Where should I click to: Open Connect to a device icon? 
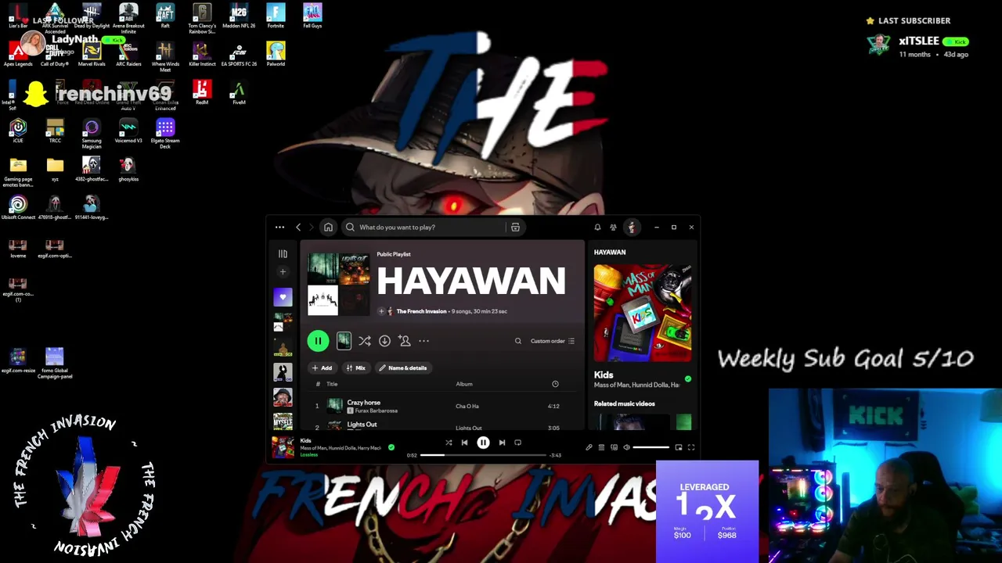[614, 447]
